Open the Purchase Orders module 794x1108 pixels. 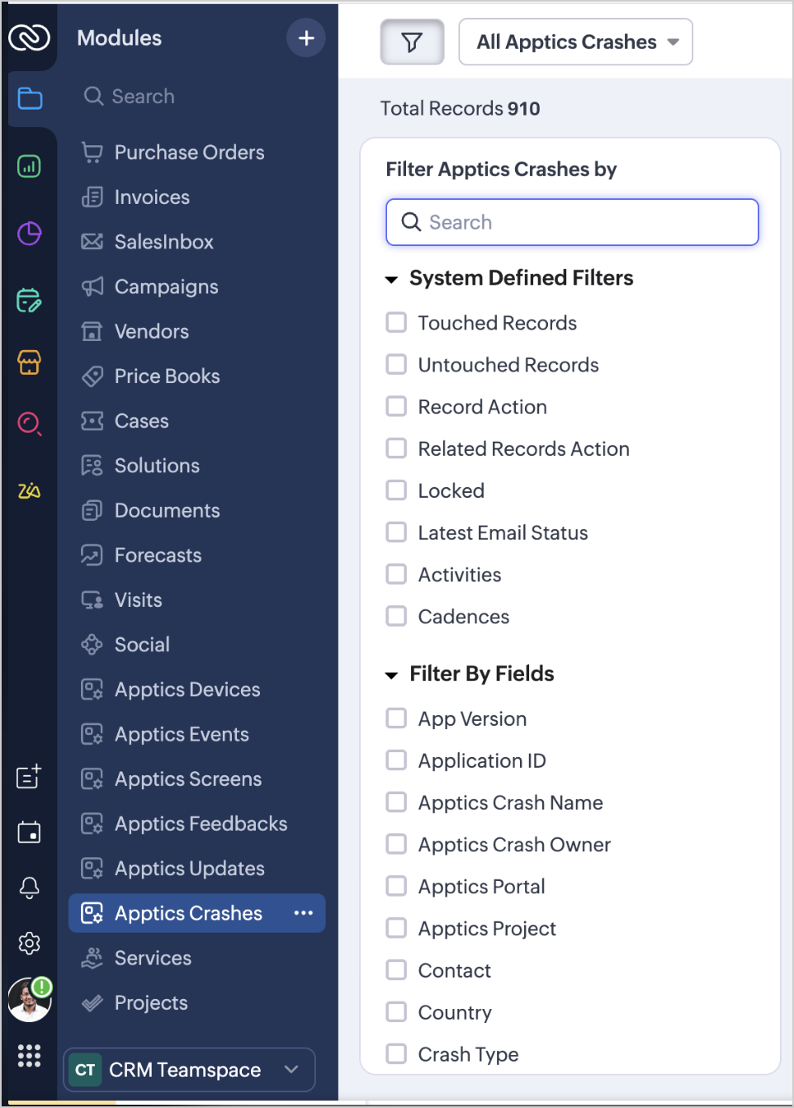click(189, 153)
